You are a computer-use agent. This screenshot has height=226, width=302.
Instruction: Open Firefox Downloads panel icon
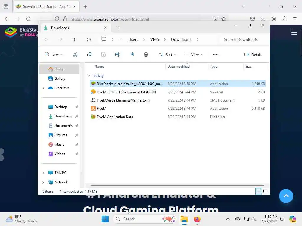pos(263,19)
